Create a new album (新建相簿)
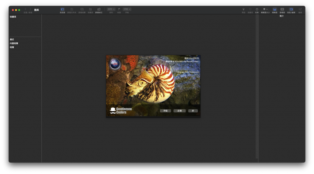 click(82, 9)
